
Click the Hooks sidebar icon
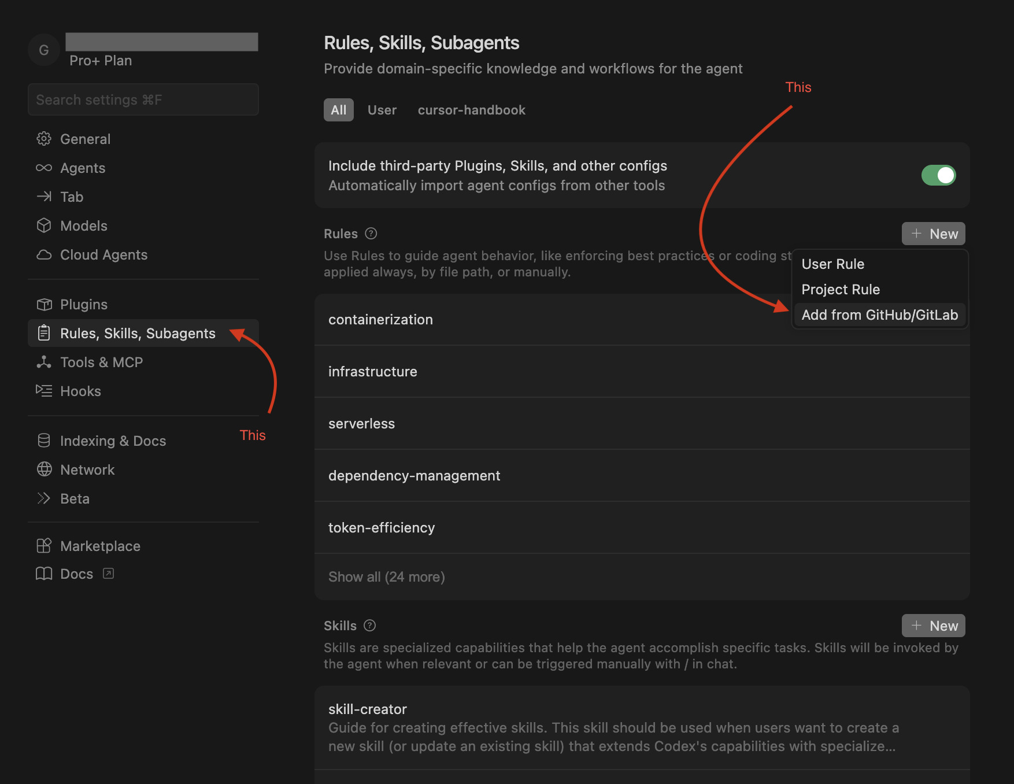[x=44, y=391]
